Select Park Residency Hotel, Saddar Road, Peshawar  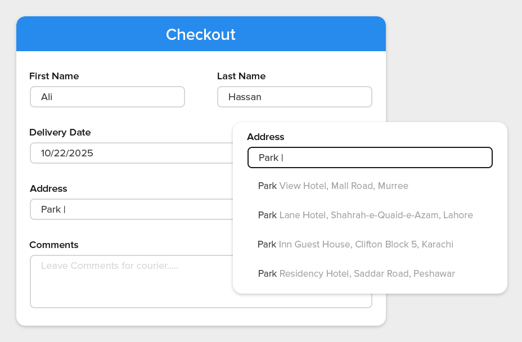(x=356, y=273)
